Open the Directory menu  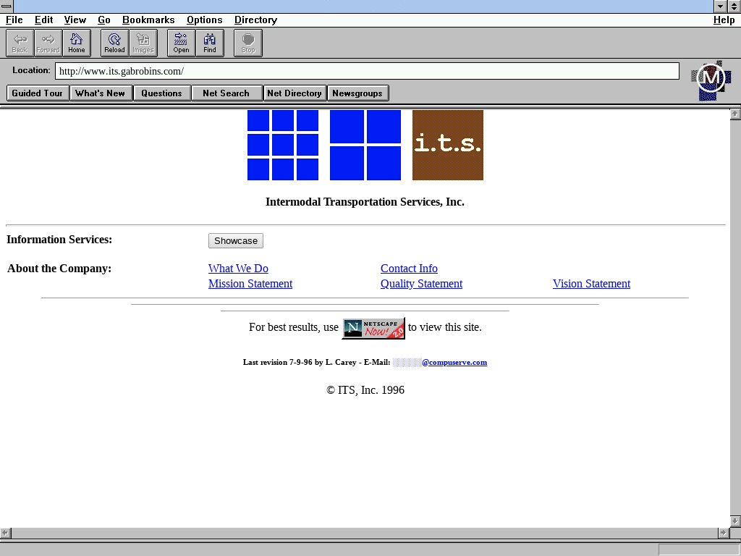pos(255,20)
